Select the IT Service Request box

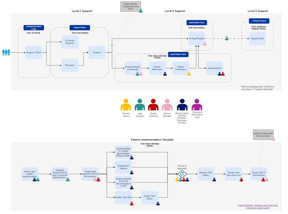coord(70,42)
